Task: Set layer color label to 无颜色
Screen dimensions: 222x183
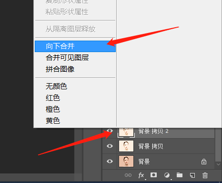Action: pyautogui.click(x=75, y=86)
